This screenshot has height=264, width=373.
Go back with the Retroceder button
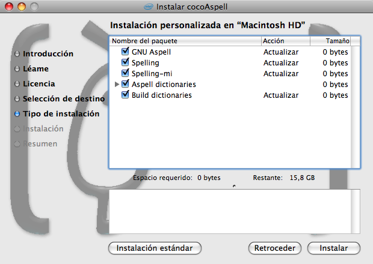(275, 248)
